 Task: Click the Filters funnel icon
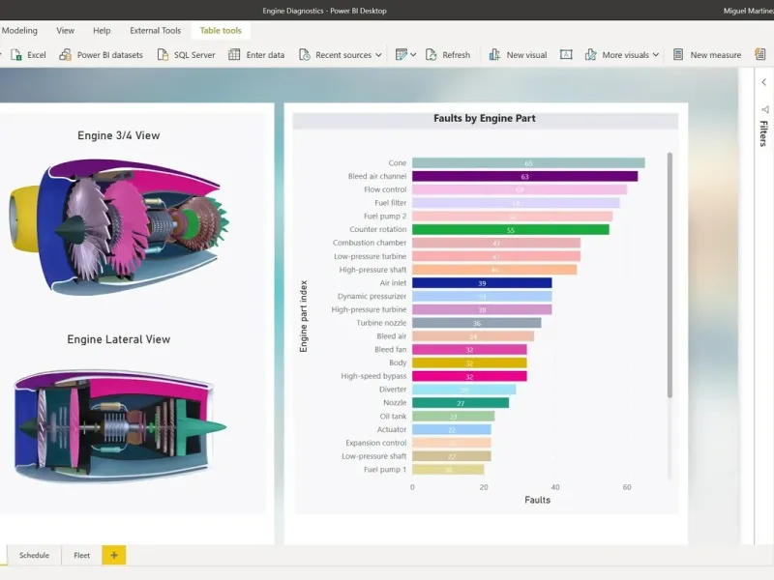click(x=764, y=109)
